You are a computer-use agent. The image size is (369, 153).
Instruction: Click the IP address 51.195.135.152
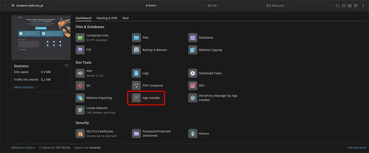tap(61, 147)
